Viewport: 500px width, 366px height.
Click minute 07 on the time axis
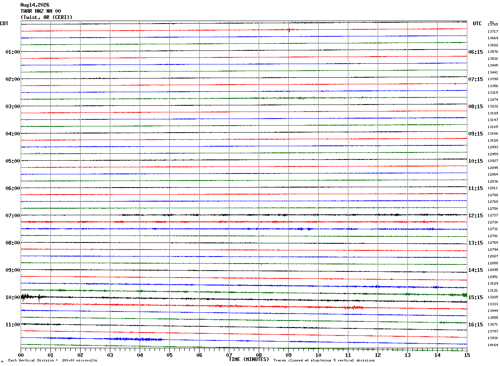pyautogui.click(x=229, y=355)
